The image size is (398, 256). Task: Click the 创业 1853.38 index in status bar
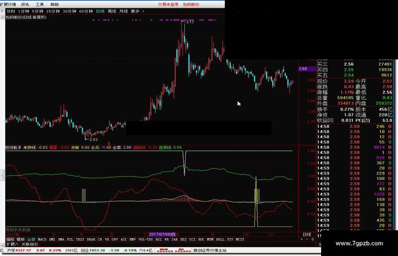93,250
